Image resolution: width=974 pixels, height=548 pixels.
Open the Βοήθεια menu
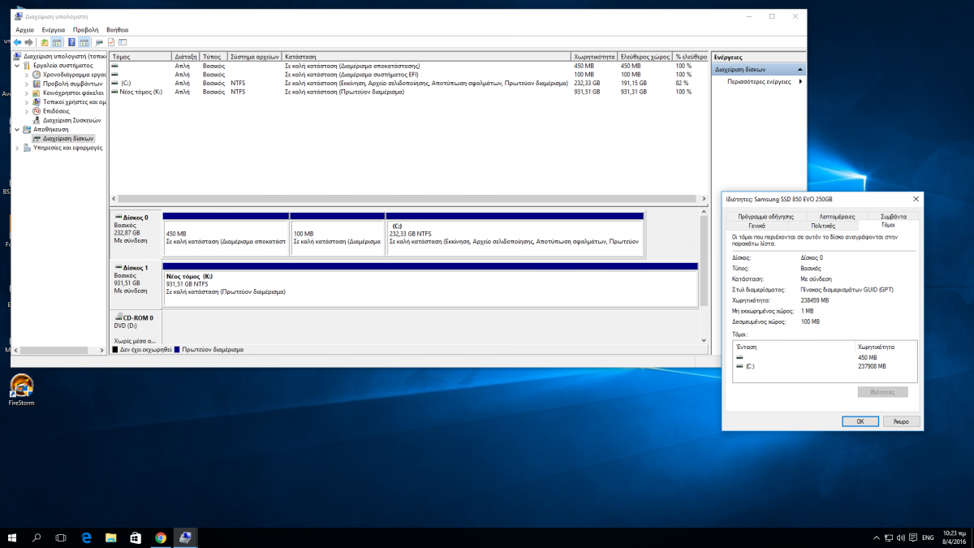[x=117, y=29]
